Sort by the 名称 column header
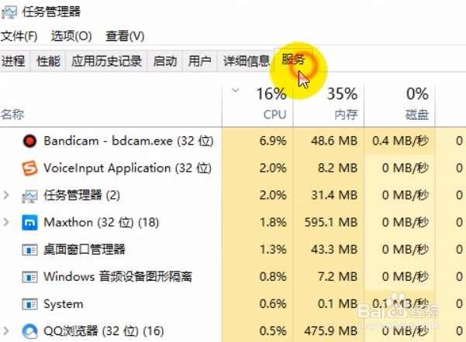466x342 pixels. point(12,115)
